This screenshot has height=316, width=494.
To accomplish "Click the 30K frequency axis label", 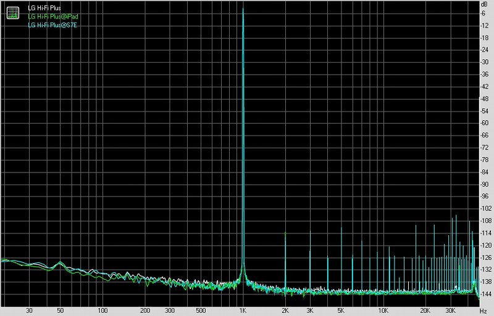I will (451, 310).
